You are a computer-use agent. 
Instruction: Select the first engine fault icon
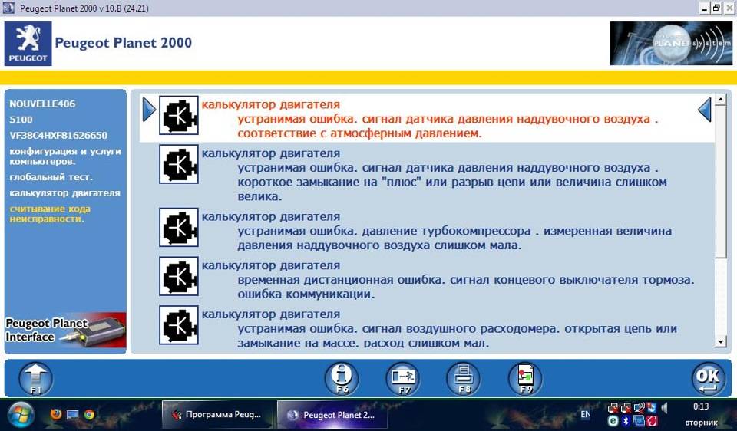point(179,115)
